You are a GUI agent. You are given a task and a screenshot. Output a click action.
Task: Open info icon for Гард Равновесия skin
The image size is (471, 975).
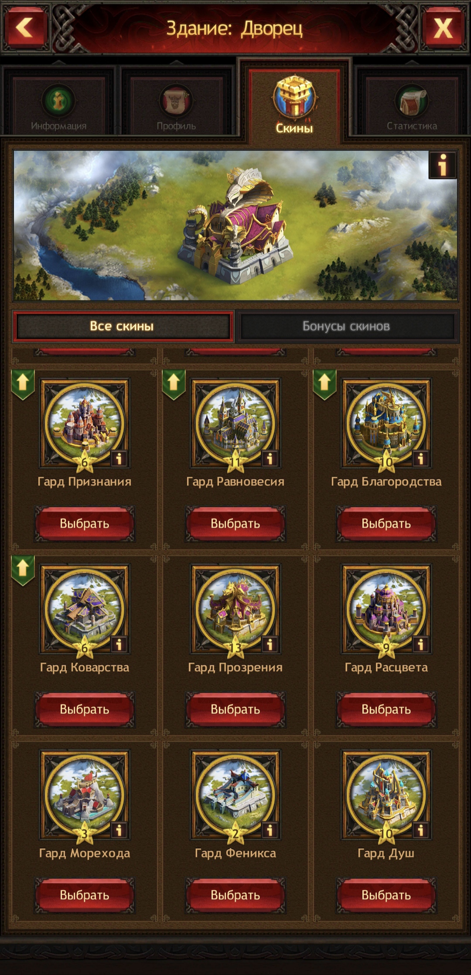pyautogui.click(x=270, y=459)
